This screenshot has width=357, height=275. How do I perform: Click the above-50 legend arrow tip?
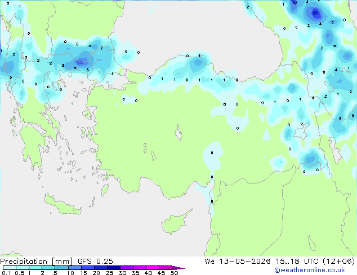[179, 268]
